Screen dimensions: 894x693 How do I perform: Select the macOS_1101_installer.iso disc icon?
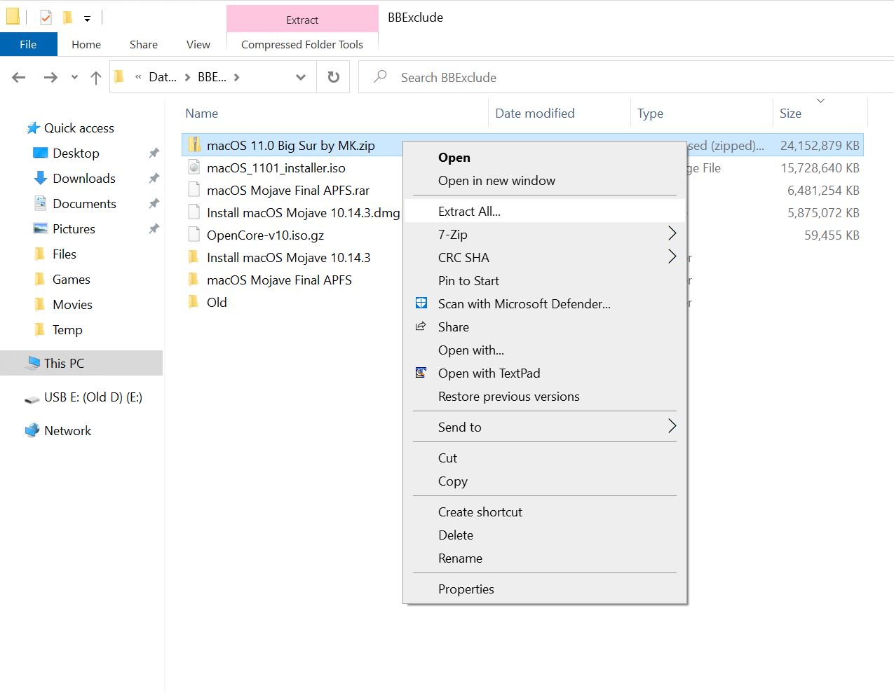(194, 168)
